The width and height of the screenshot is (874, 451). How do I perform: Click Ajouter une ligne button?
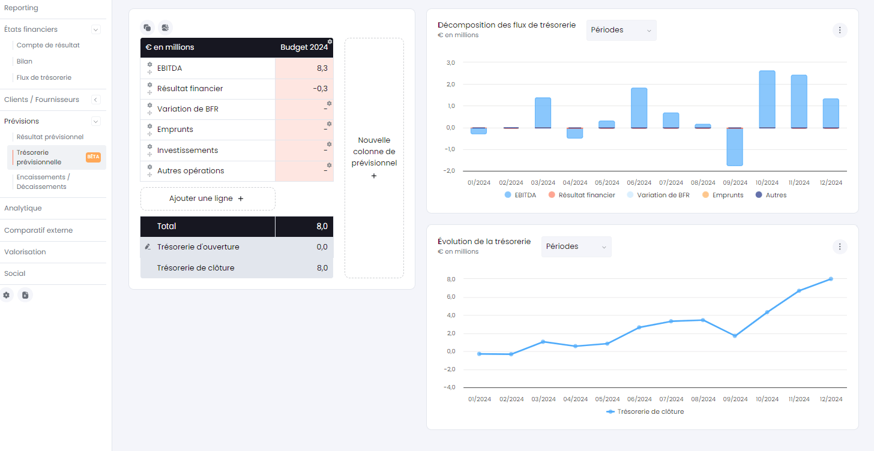208,199
